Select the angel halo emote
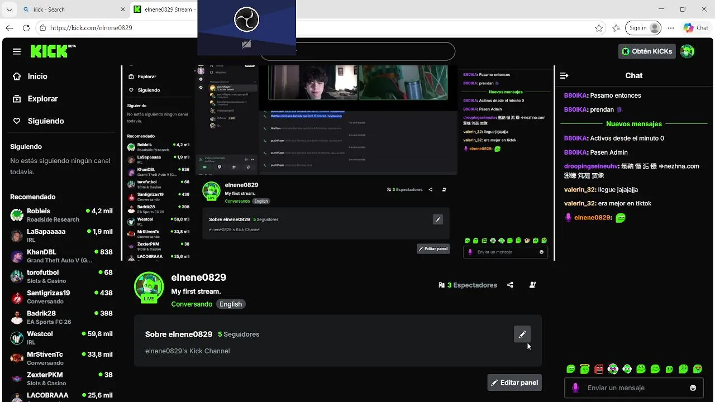This screenshot has height=402, width=715. (585, 369)
